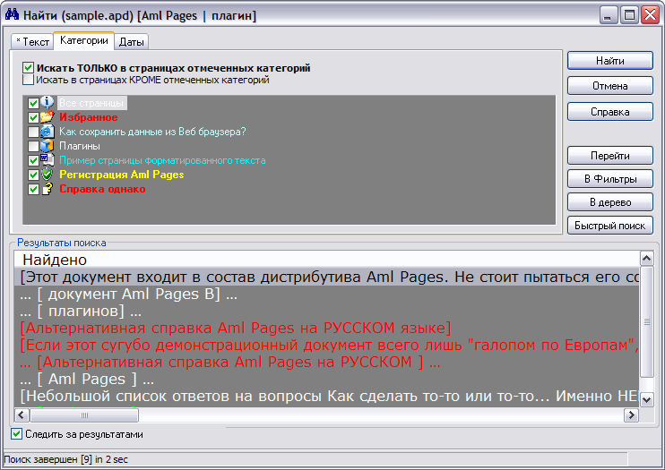Uncheck Пример страницы форматированного текста checkbox
Image resolution: width=665 pixels, height=470 pixels.
(33, 160)
